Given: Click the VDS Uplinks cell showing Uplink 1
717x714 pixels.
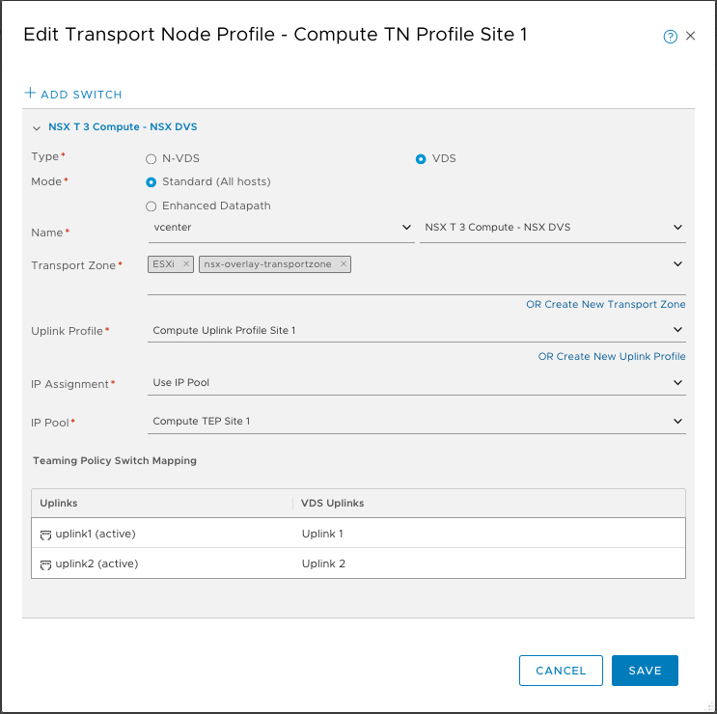Looking at the screenshot, I should tap(322, 534).
